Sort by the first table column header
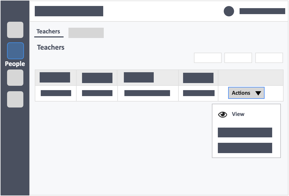Image resolution: width=289 pixels, height=196 pixels. point(55,77)
